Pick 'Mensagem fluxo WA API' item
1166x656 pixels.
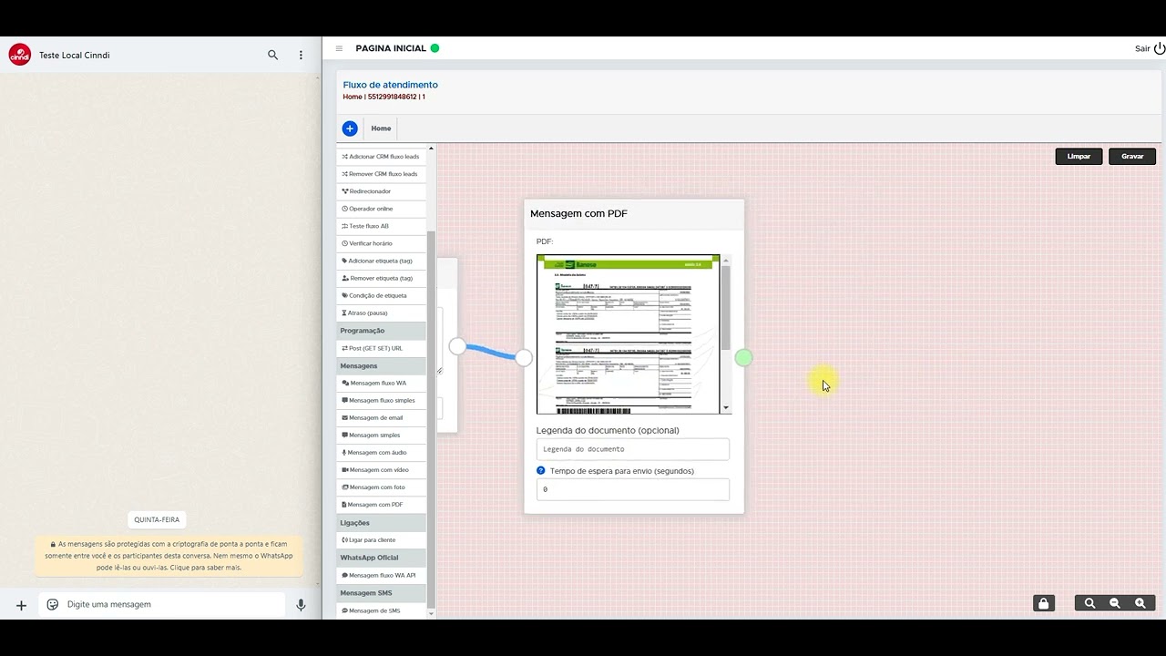[381, 575]
